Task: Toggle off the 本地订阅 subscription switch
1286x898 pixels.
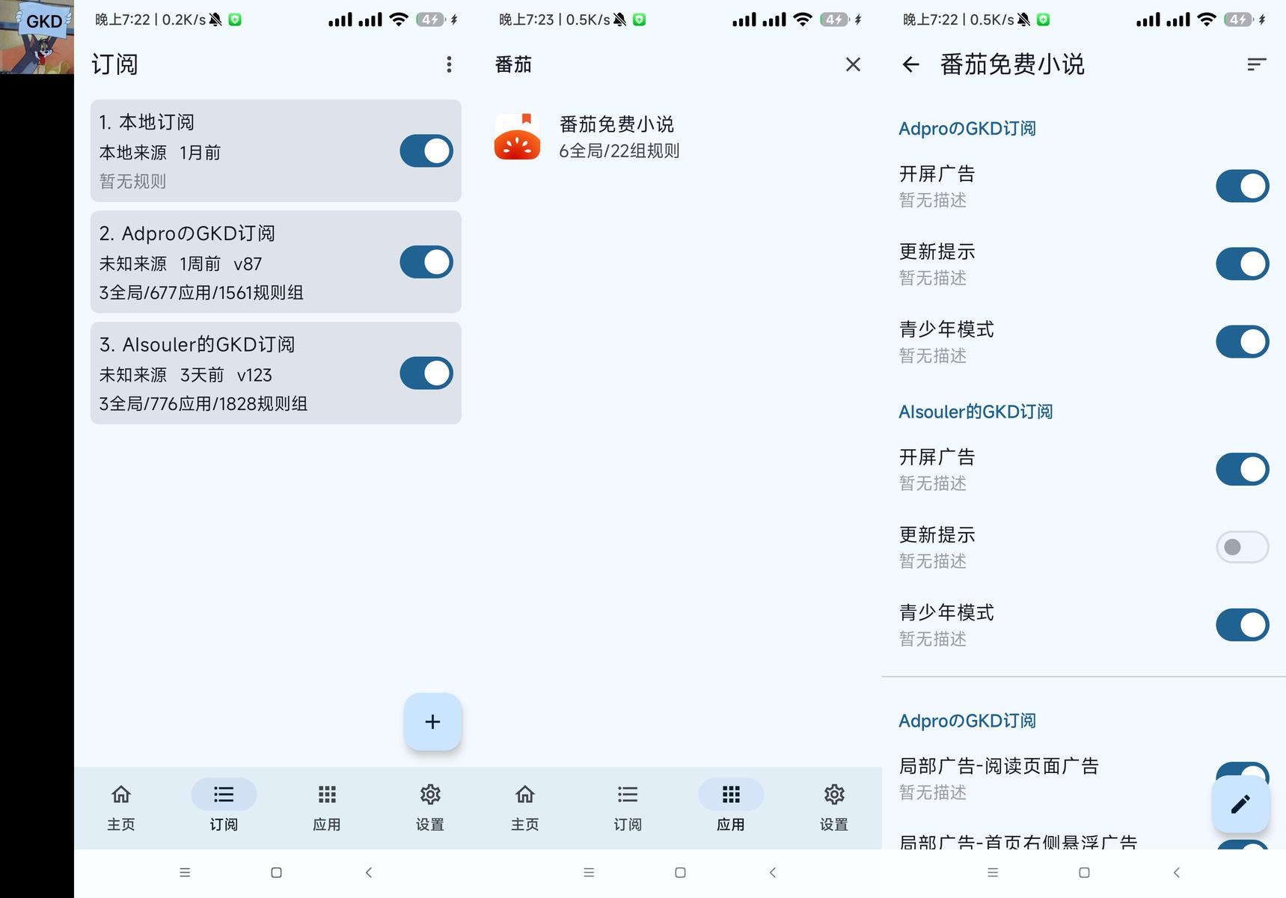Action: 426,151
